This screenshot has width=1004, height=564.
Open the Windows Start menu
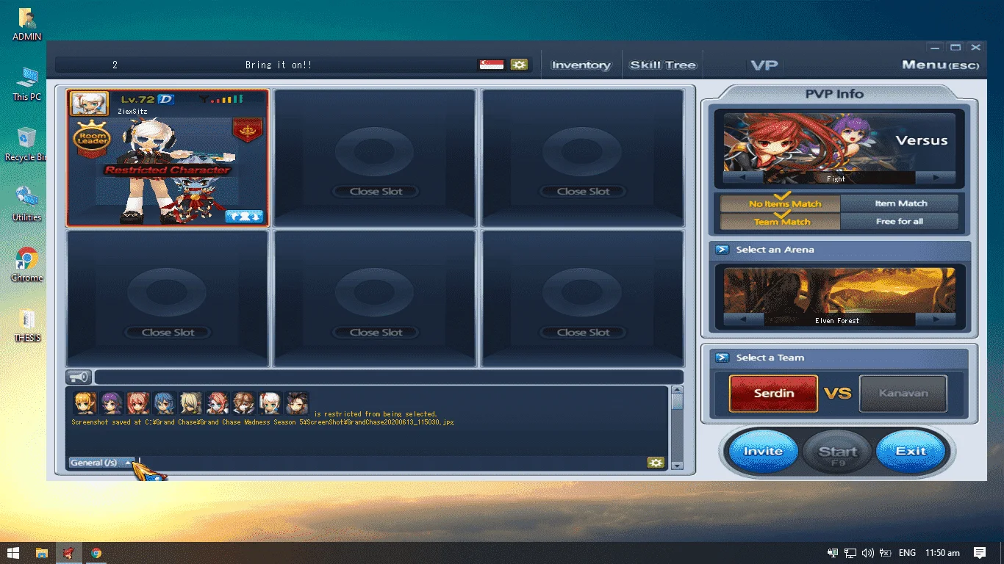pos(13,553)
